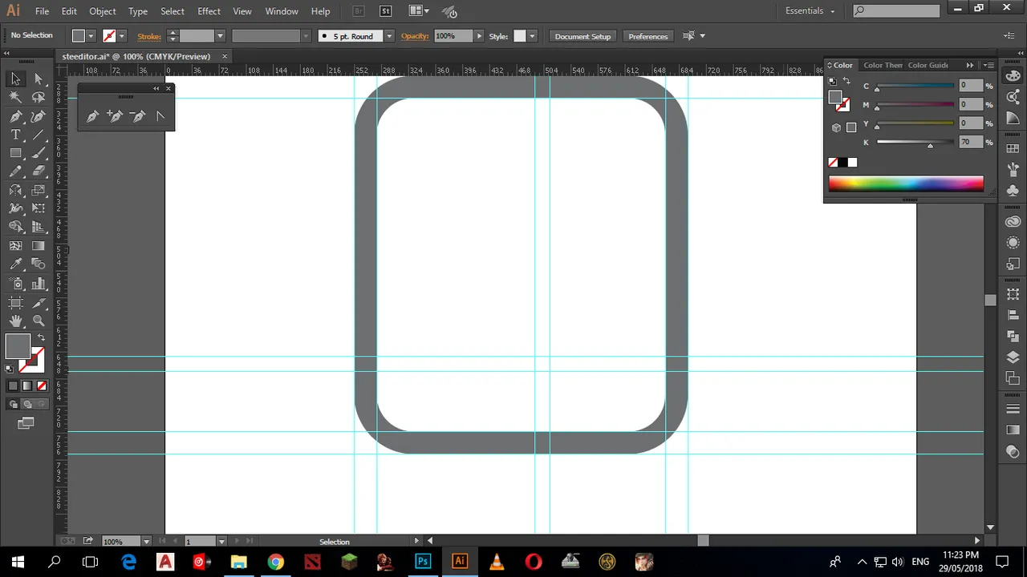Screen dimensions: 1027x577
Task: Open the Object menu
Action: coord(102,11)
